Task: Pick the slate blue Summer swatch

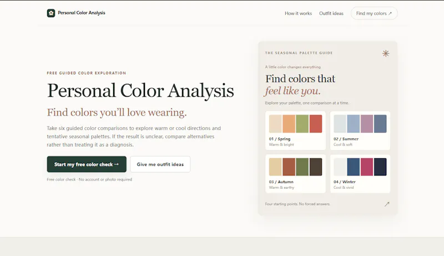Action: tap(380, 124)
